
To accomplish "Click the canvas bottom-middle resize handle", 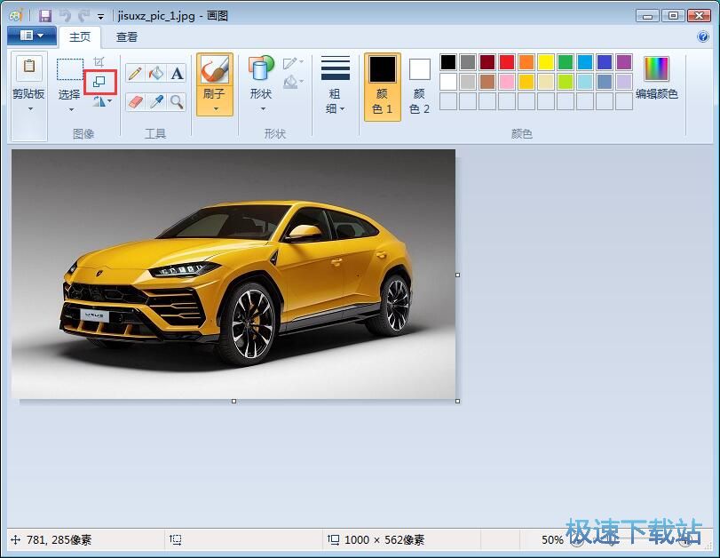I will coord(234,402).
